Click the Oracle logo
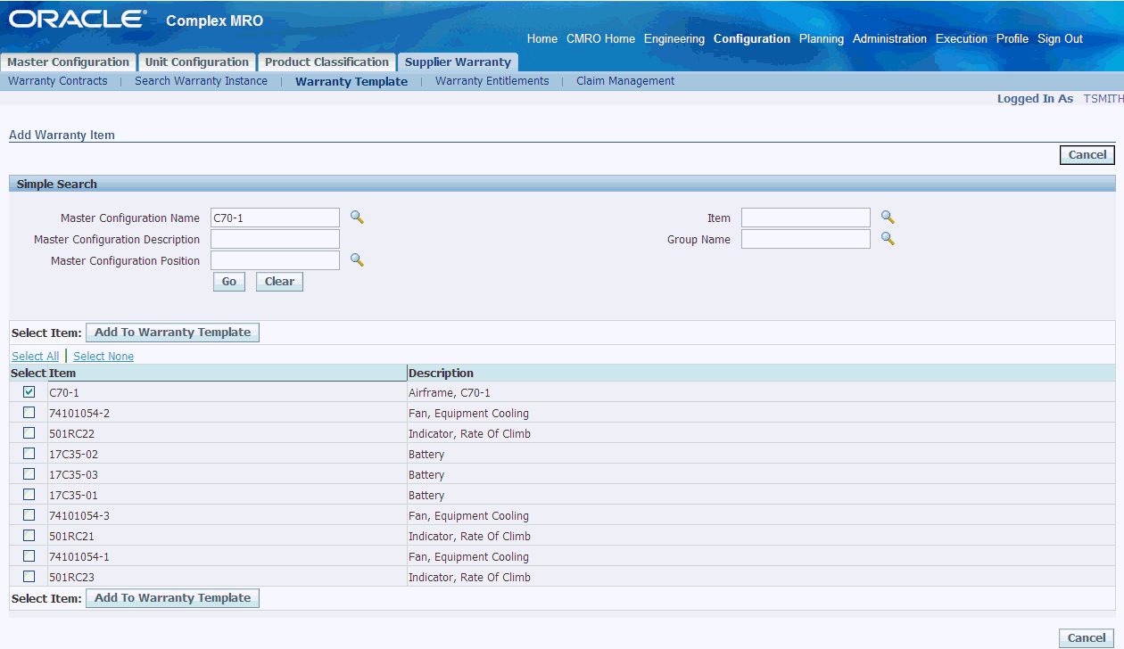Screen dimensions: 1124x649 click(x=78, y=19)
